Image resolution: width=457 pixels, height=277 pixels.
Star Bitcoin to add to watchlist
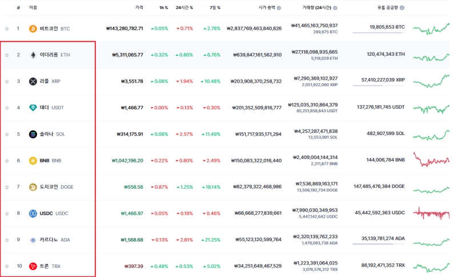click(x=7, y=28)
